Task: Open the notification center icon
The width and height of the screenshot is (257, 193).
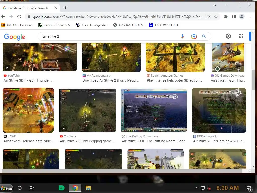Action: click(249, 188)
